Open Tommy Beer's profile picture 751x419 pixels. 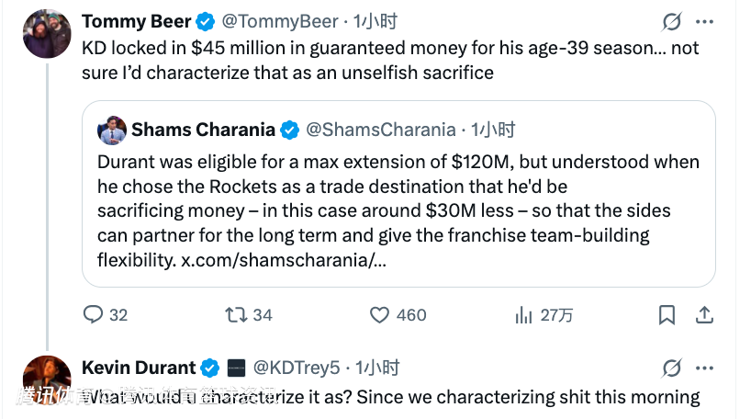coord(47,34)
